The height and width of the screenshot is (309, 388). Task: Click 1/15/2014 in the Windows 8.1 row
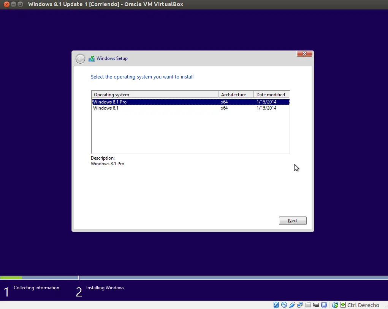pyautogui.click(x=266, y=108)
